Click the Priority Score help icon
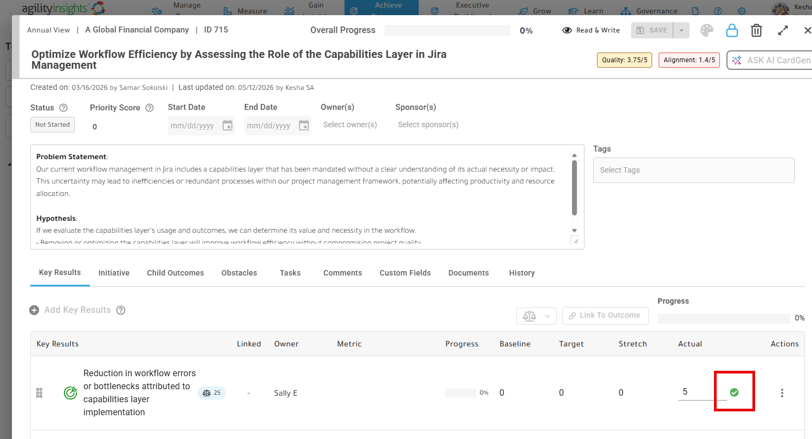 150,108
